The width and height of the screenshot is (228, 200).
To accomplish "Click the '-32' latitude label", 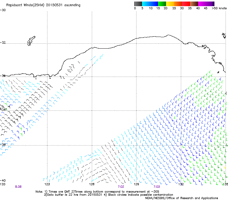I will point(3,42).
